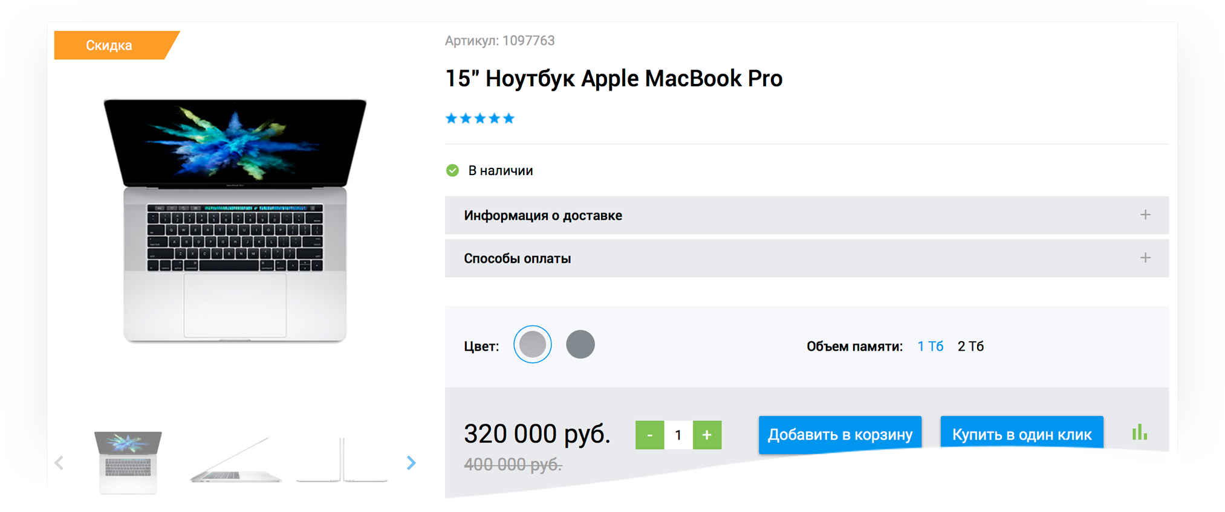Select the open top-view laptop thumbnail
This screenshot has width=1225, height=512.
tap(128, 462)
